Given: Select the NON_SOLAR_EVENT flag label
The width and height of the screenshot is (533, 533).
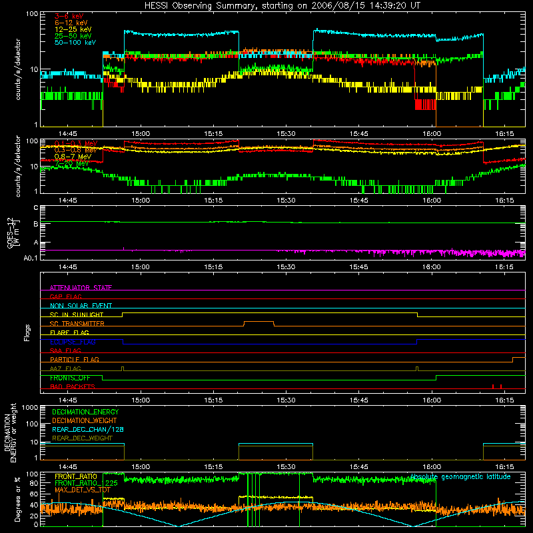Looking at the screenshot, I should coord(81,306).
